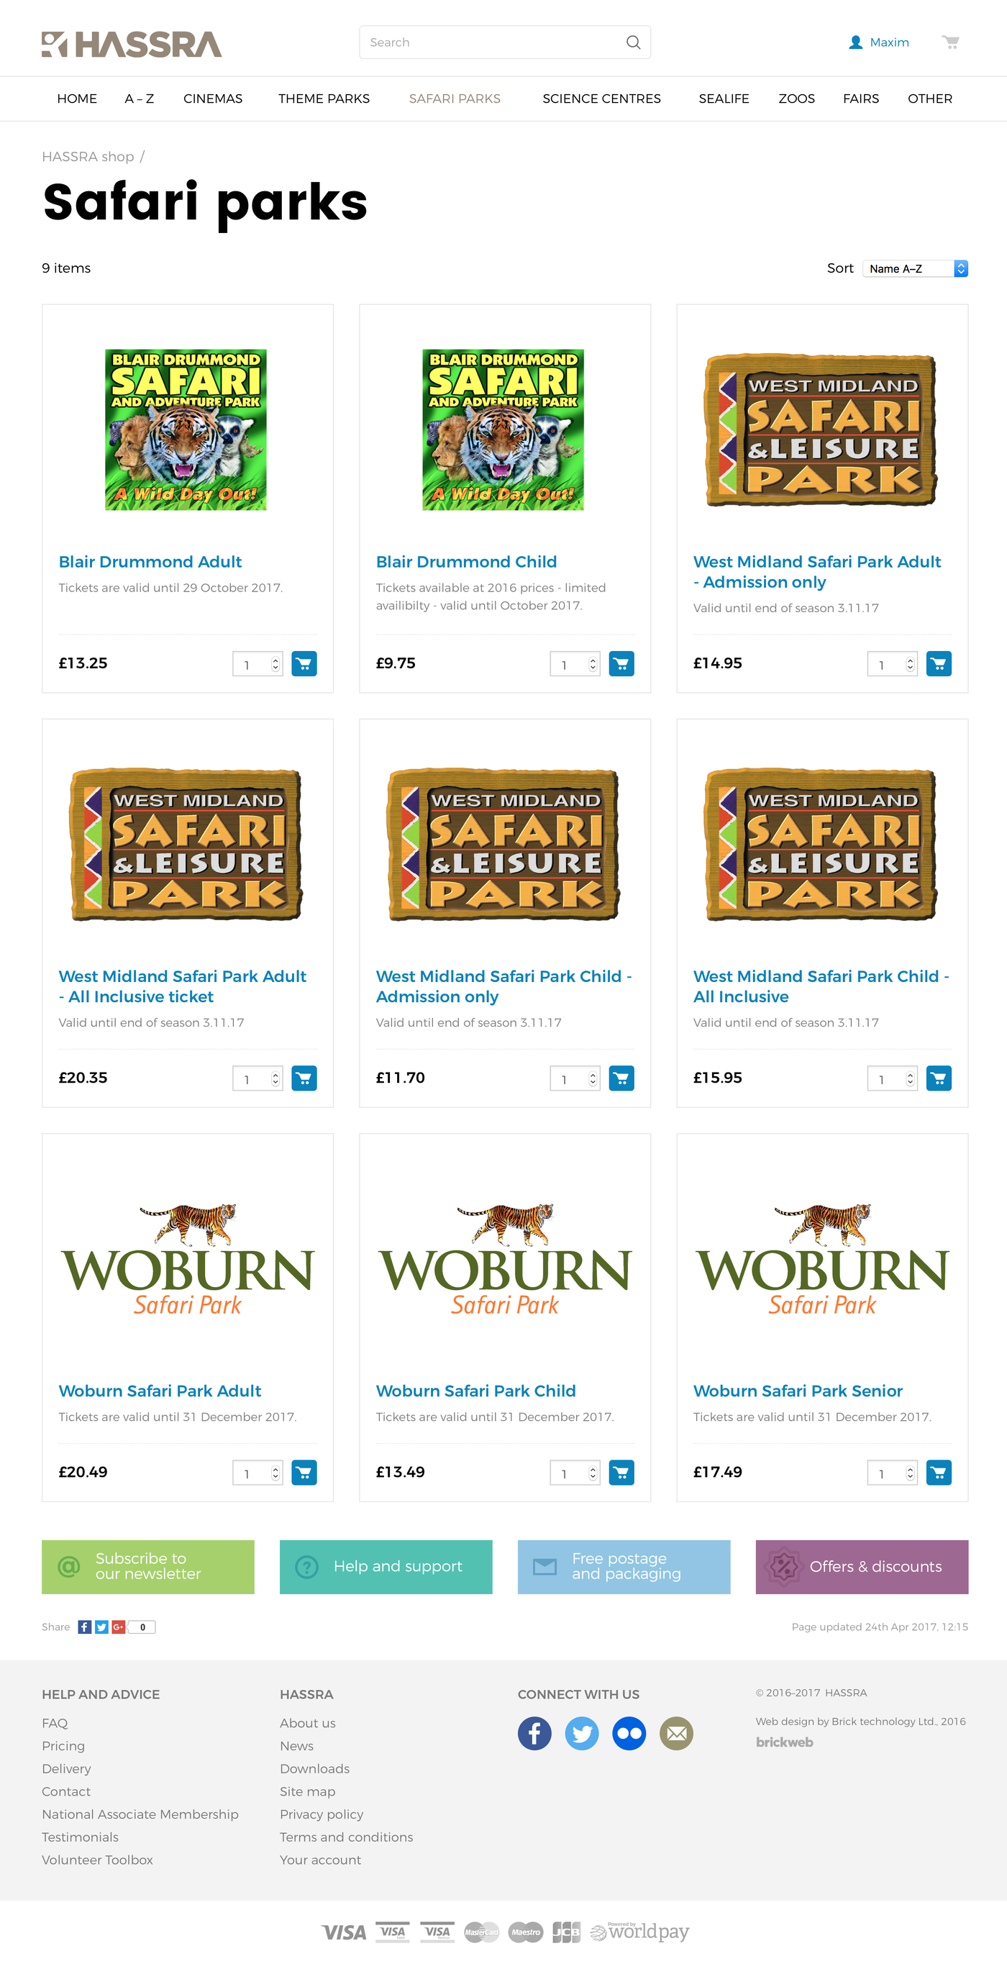Go to Theme Parks menu item

point(324,99)
